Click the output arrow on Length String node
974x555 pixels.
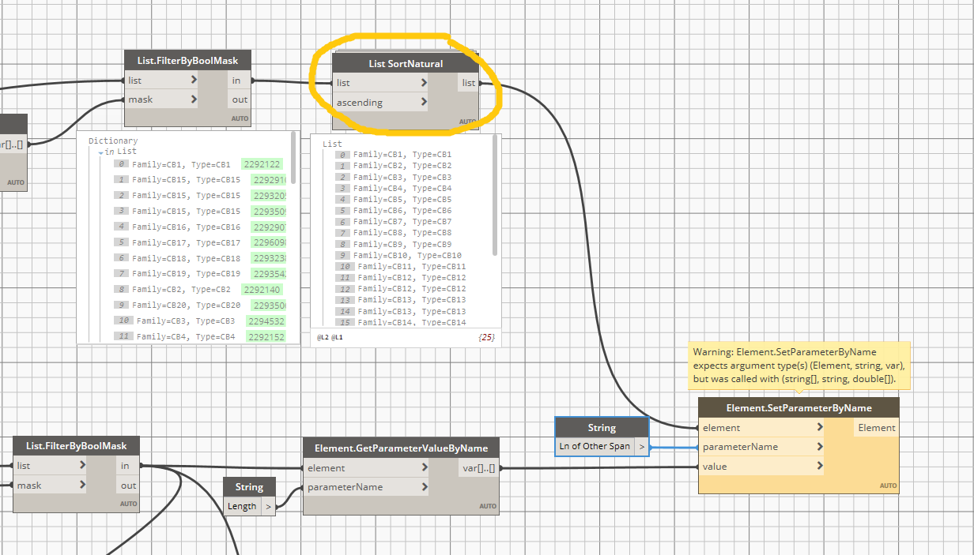coord(269,507)
